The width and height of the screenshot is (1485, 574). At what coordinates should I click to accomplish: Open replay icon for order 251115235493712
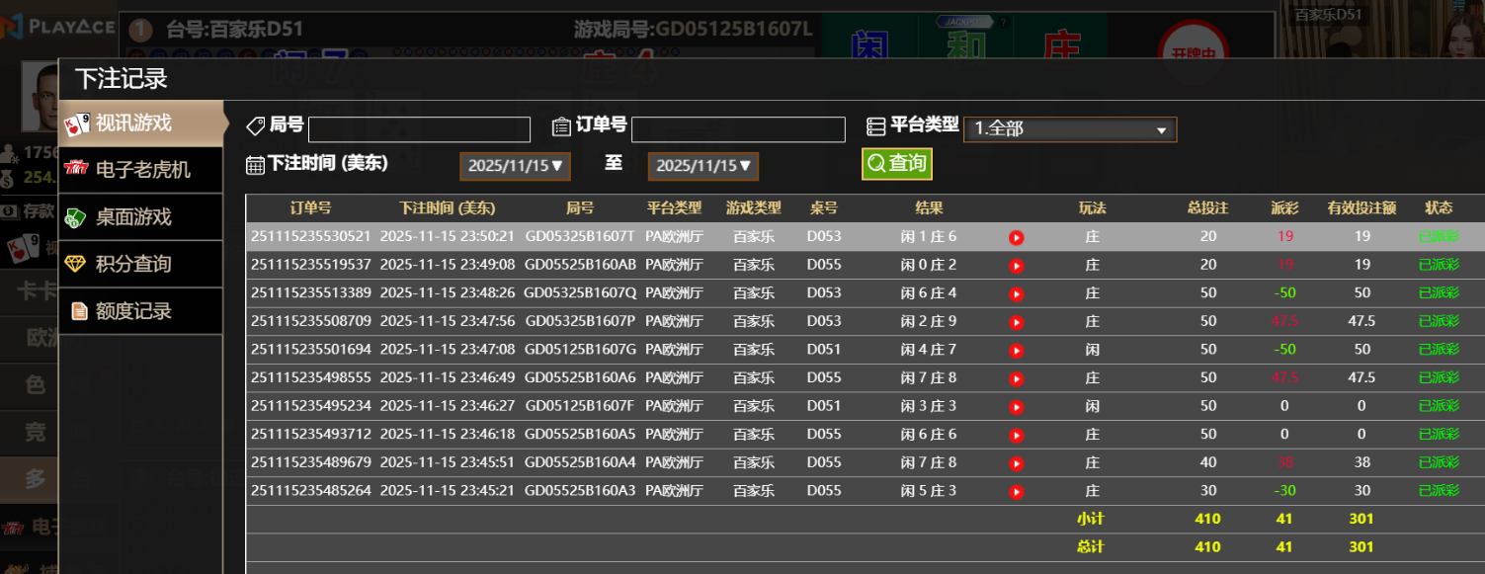pyautogui.click(x=1016, y=435)
